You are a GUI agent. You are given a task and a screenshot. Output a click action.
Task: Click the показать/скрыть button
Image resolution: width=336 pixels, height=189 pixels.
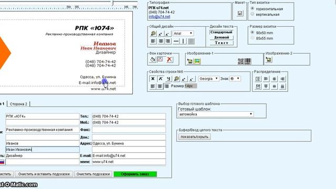pos(194,136)
